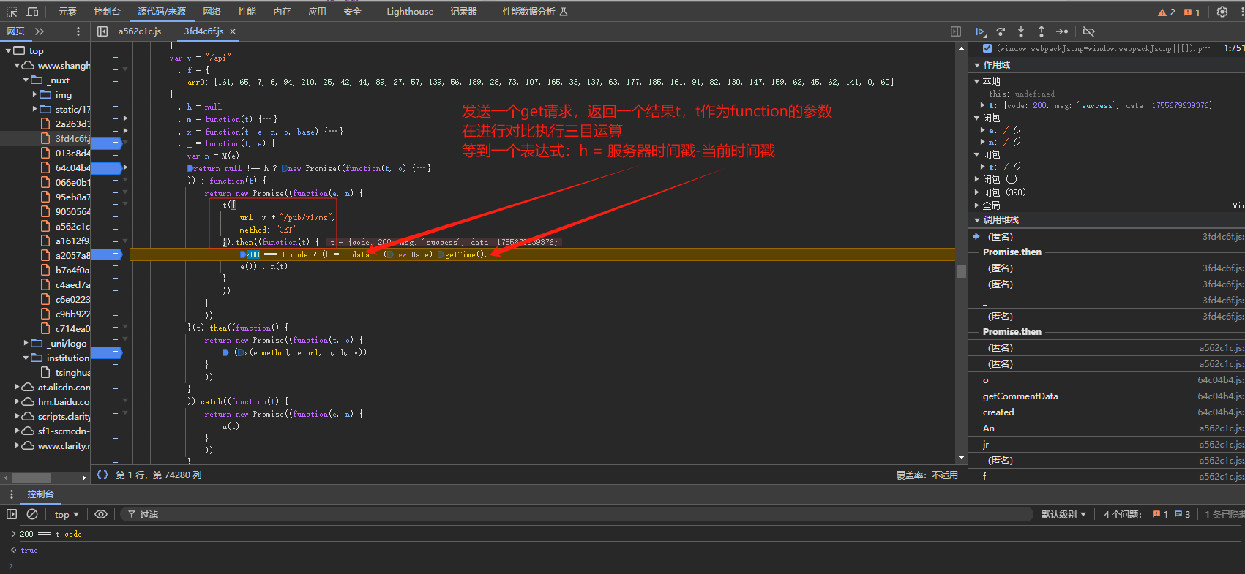Switch to the 控制台 Console tab
Screen dimensions: 1245x574
107,12
